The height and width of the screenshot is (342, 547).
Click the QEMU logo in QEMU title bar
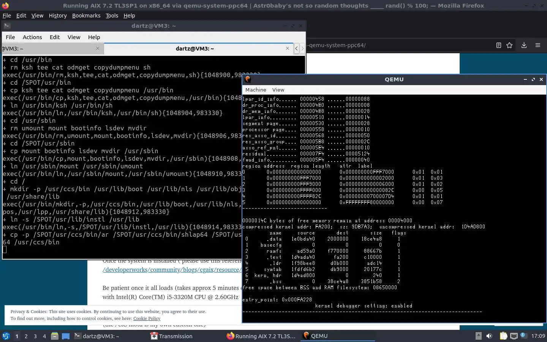click(248, 79)
